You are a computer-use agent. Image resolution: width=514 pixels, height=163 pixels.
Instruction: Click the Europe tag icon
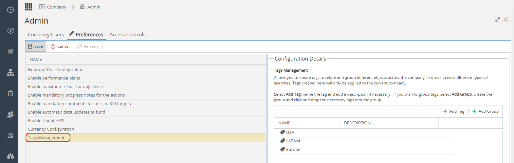(x=283, y=149)
